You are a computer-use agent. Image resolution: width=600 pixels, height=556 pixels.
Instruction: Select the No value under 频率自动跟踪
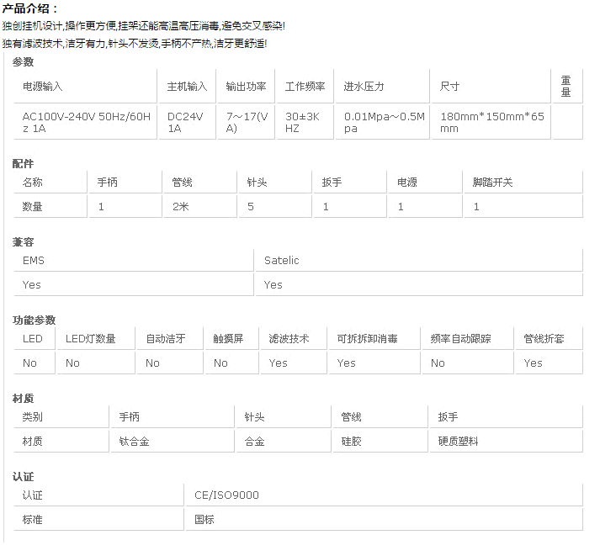coord(468,363)
